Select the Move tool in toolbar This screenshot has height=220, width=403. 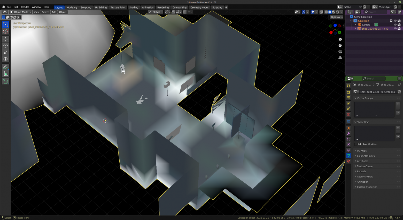click(5, 39)
